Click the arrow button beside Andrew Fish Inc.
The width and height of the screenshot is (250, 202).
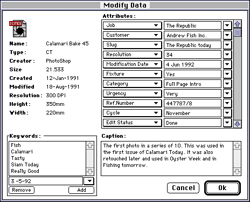227,35
